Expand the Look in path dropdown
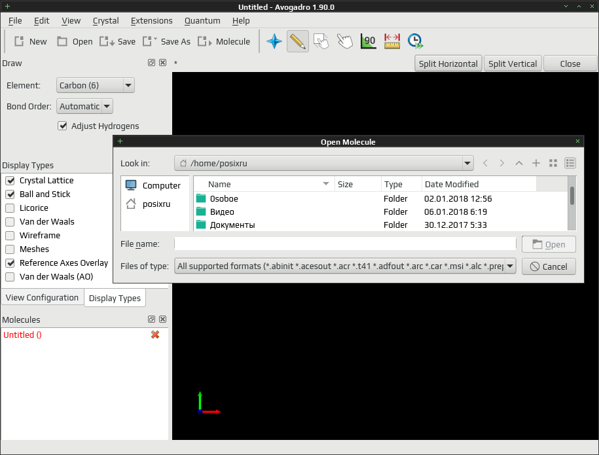This screenshot has height=455, width=599. (x=467, y=164)
